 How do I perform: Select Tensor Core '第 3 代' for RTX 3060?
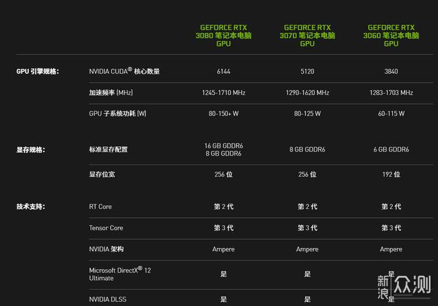pos(391,228)
